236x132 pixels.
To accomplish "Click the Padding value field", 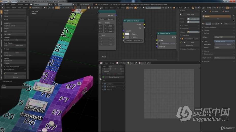I will [x=113, y=71].
